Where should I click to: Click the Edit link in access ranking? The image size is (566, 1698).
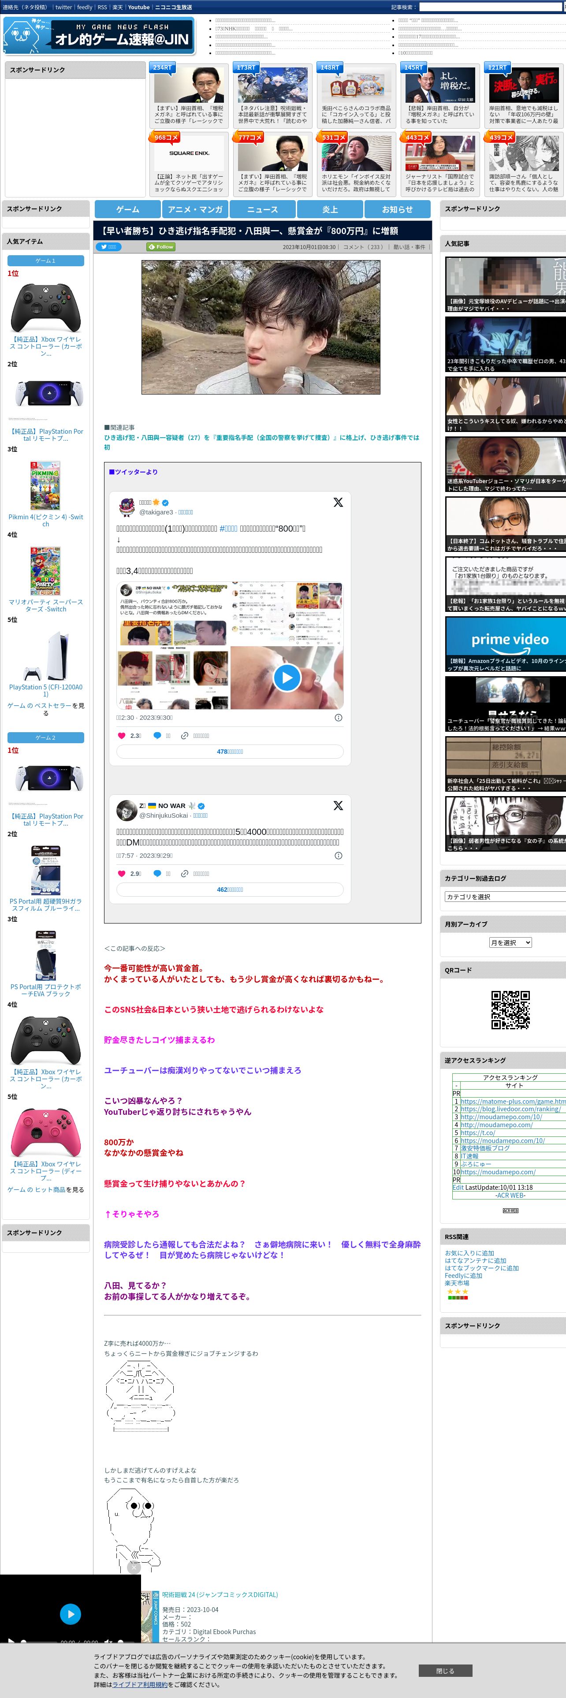pyautogui.click(x=458, y=1187)
